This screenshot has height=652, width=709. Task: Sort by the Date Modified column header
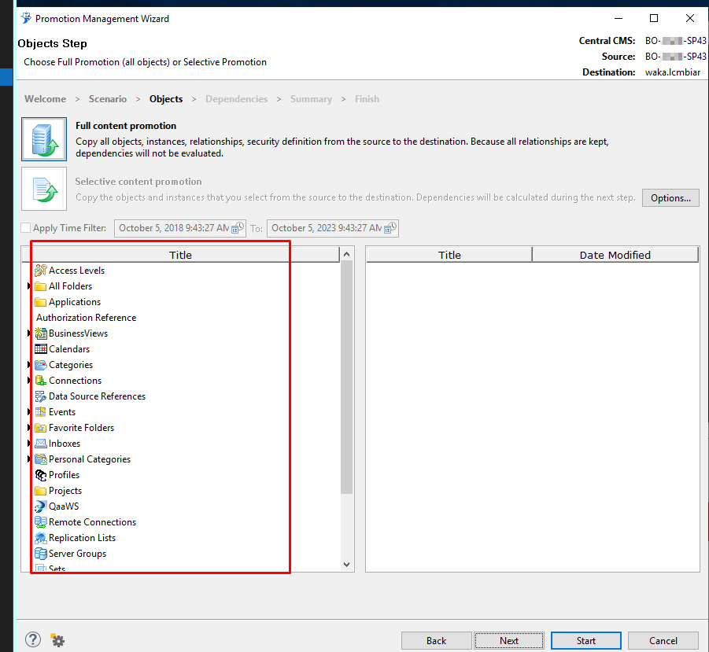615,255
